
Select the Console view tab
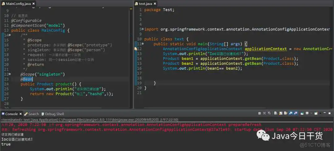pos(11,114)
